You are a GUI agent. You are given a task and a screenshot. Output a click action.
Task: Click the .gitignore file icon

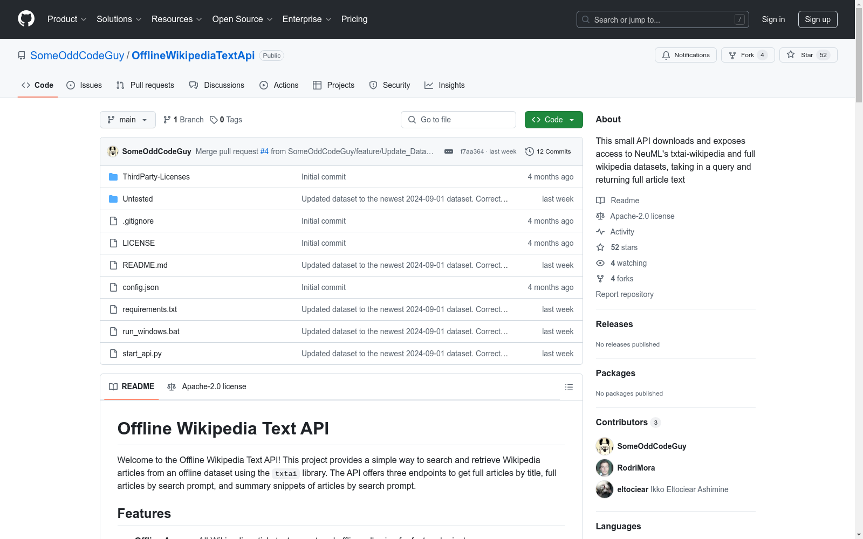click(113, 221)
